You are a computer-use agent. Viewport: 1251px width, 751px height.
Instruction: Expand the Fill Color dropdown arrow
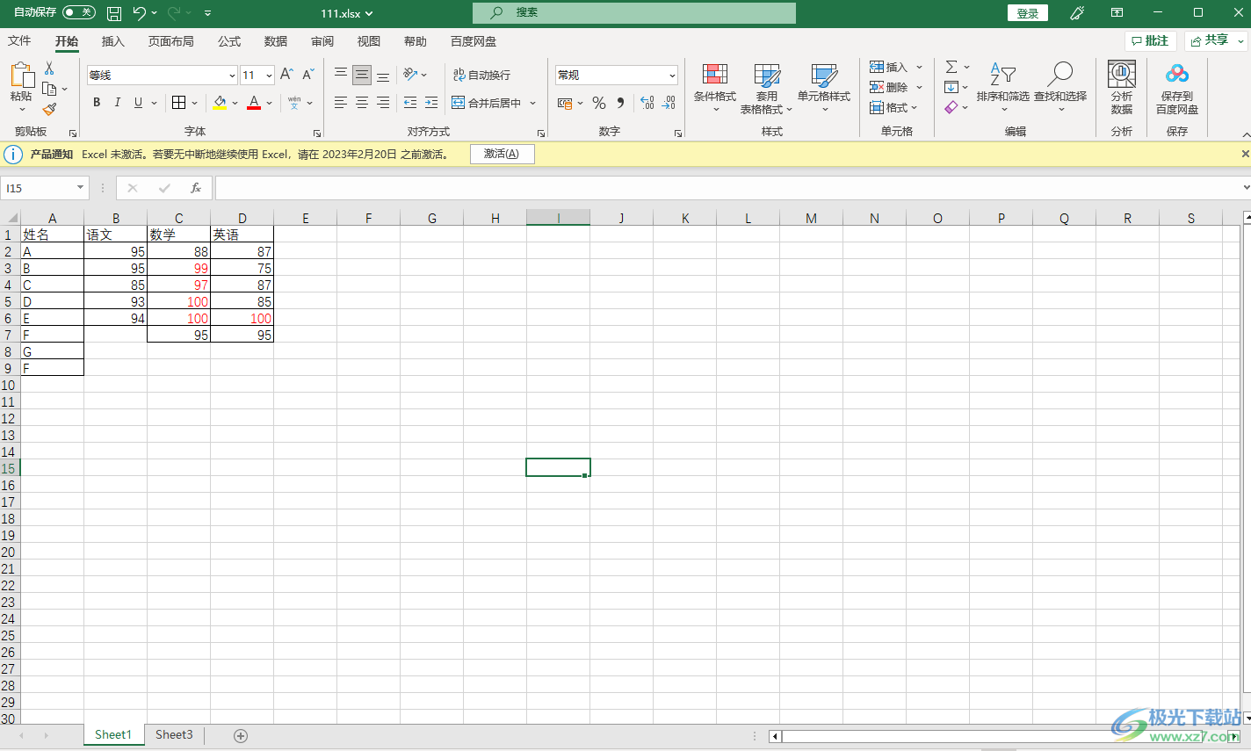point(235,103)
